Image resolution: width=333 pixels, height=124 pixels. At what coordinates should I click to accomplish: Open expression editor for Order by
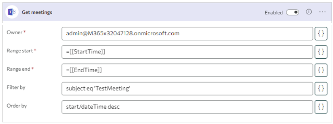point(321,107)
